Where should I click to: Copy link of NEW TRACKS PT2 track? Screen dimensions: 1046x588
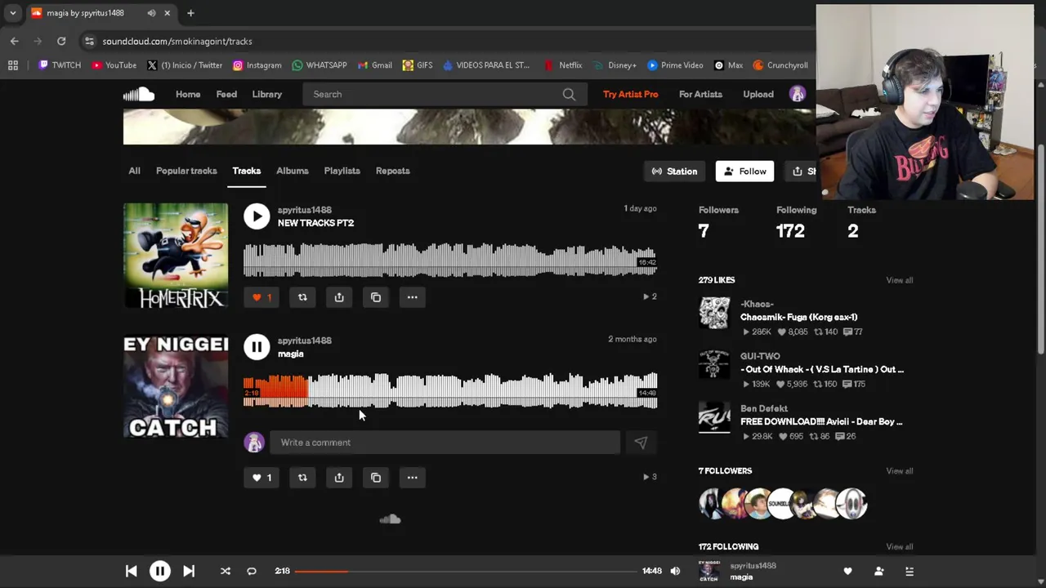click(376, 297)
